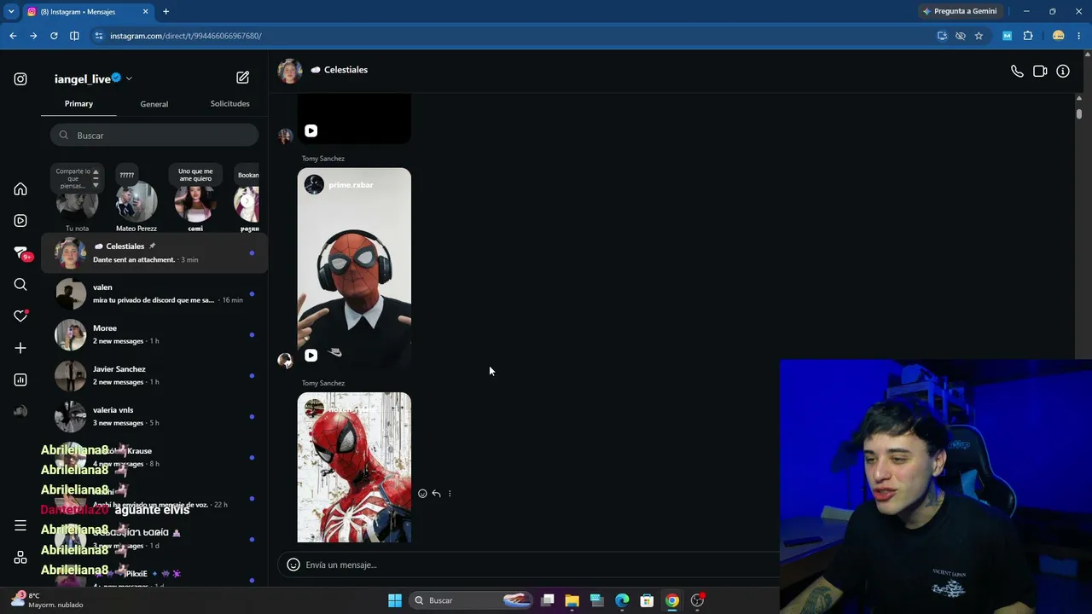Open Chrome profile avatar
Screen dimensions: 1092x614
(x=1059, y=36)
